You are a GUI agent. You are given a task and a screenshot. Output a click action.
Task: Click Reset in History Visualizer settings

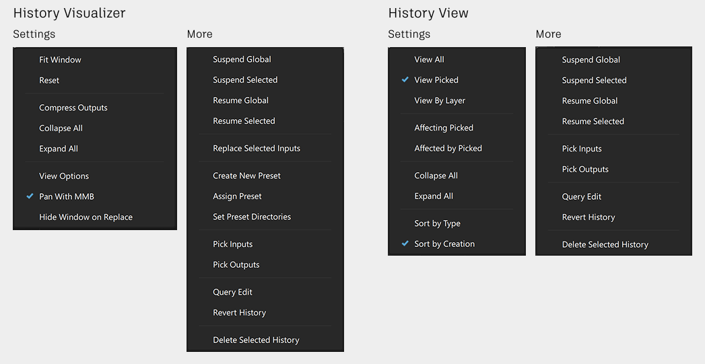49,81
